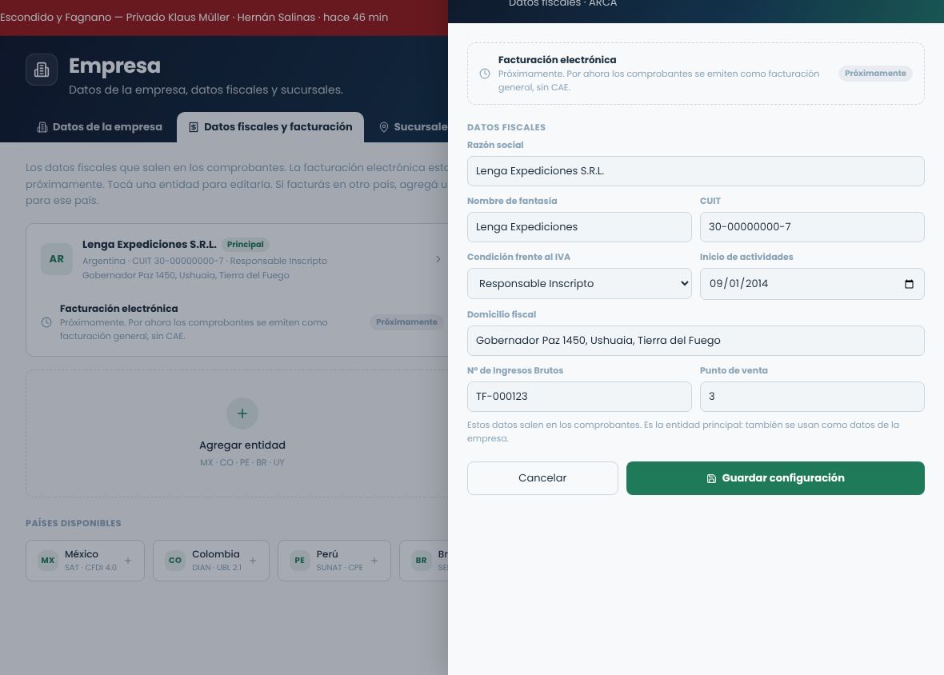Select Datos fiscales y facturación tab
The height and width of the screenshot is (675, 944).
[x=270, y=127]
